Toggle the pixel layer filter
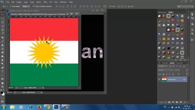This screenshot has height=110, width=195. 170,66
